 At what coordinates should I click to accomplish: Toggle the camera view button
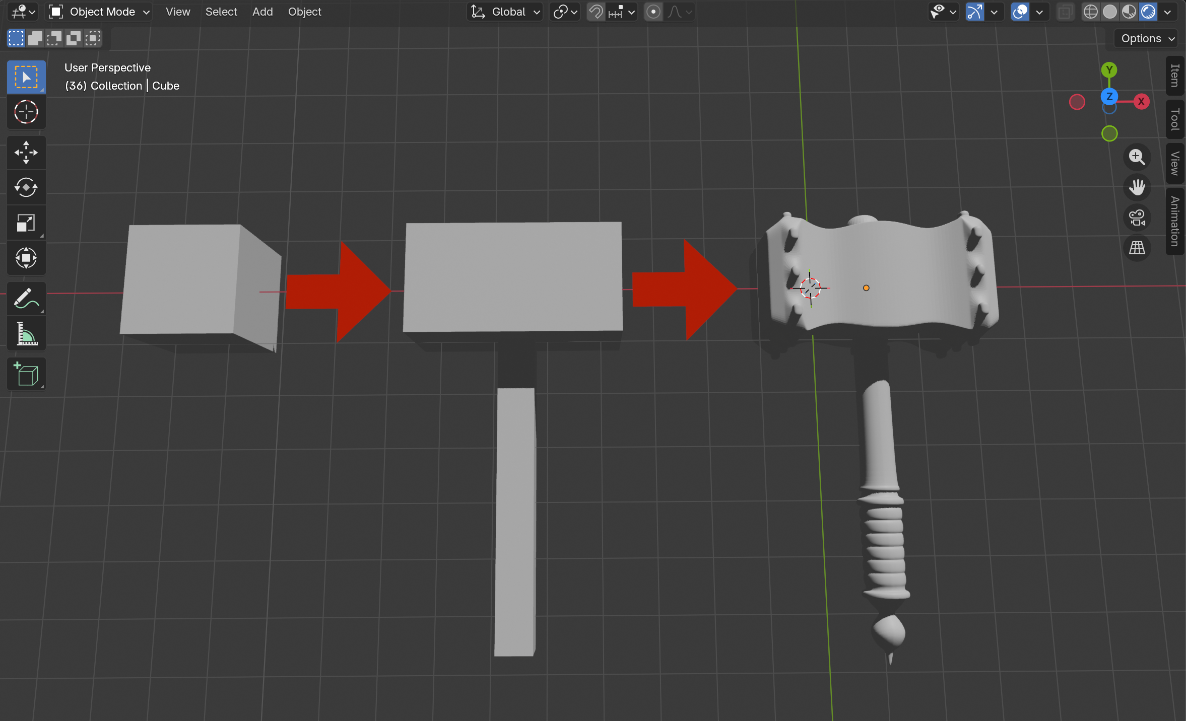[1137, 218]
